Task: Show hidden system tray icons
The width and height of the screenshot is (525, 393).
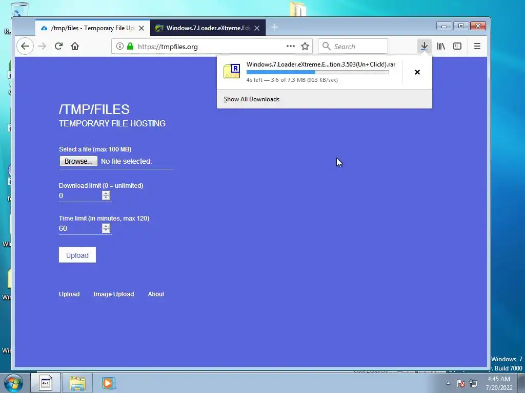Action: pos(448,383)
